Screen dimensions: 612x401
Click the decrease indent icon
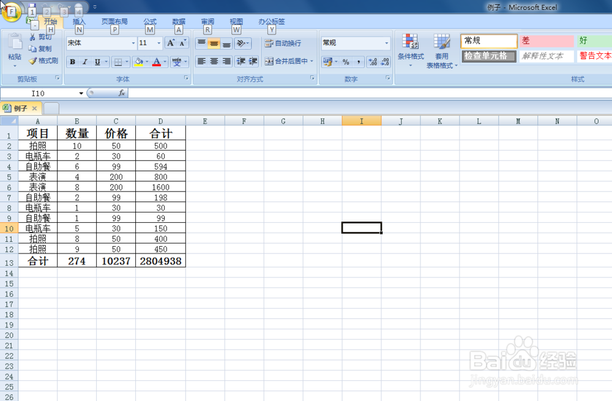[241, 61]
